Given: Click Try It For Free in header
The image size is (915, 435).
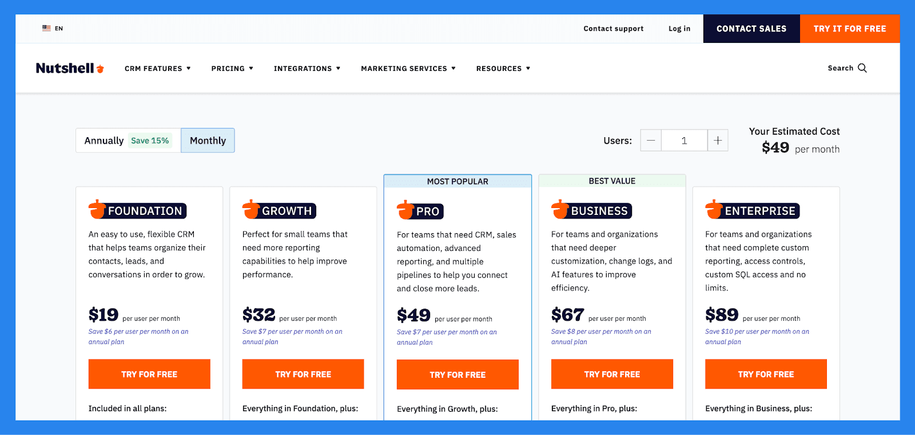Looking at the screenshot, I should [x=850, y=29].
